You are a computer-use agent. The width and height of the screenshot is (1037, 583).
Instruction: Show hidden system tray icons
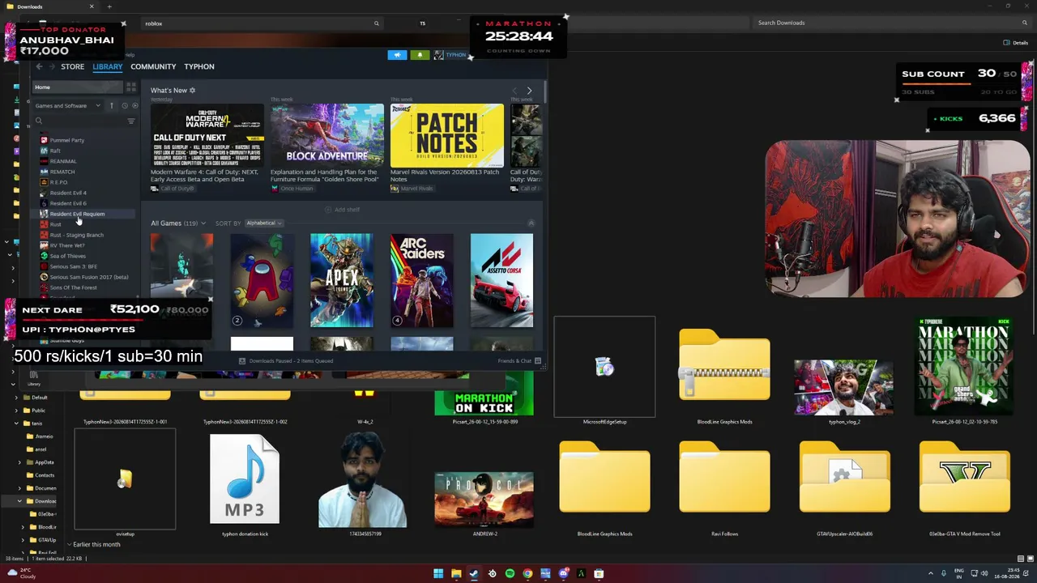930,574
